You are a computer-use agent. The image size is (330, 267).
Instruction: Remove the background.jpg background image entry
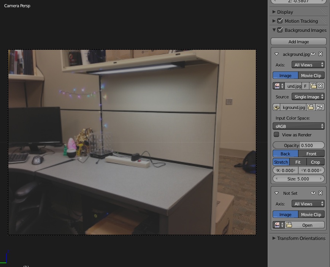pos(320,54)
